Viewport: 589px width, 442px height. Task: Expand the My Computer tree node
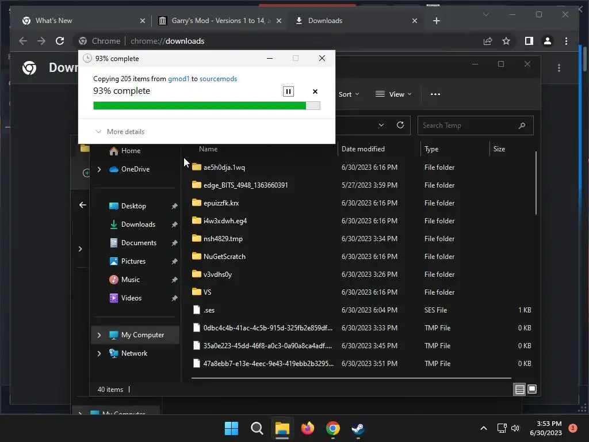coord(99,335)
